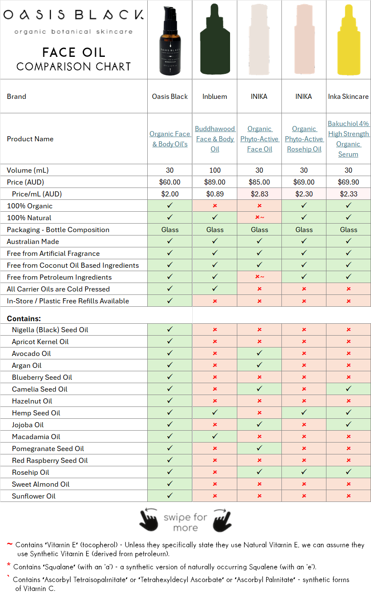Screen dimensions: 371x594
Task: Click the pink INIKA Rosehip Oil bottle image
Action: (304, 40)
